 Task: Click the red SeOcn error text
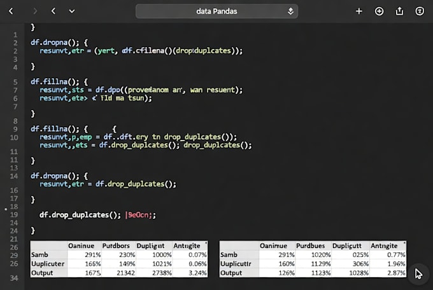pyautogui.click(x=141, y=215)
